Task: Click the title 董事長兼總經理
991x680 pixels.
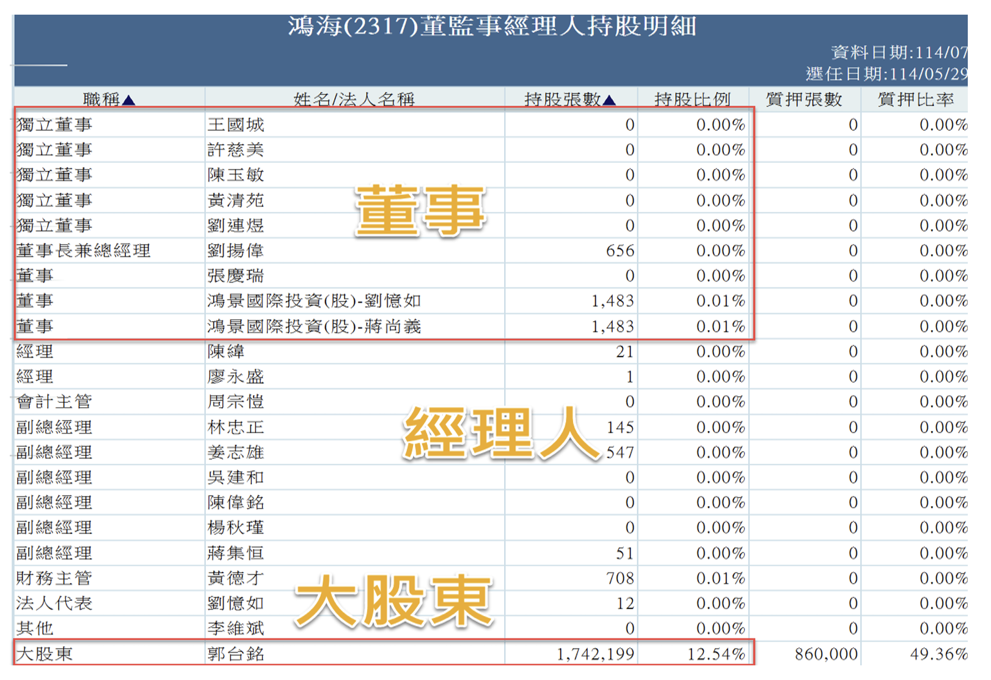Action: pyautogui.click(x=83, y=251)
